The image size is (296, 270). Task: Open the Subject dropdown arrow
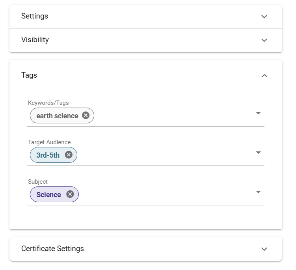pyautogui.click(x=258, y=192)
